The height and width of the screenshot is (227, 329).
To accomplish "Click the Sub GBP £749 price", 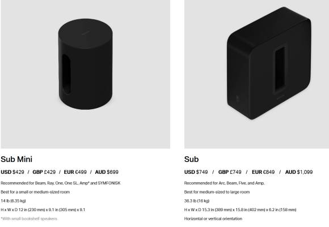I will (x=230, y=172).
